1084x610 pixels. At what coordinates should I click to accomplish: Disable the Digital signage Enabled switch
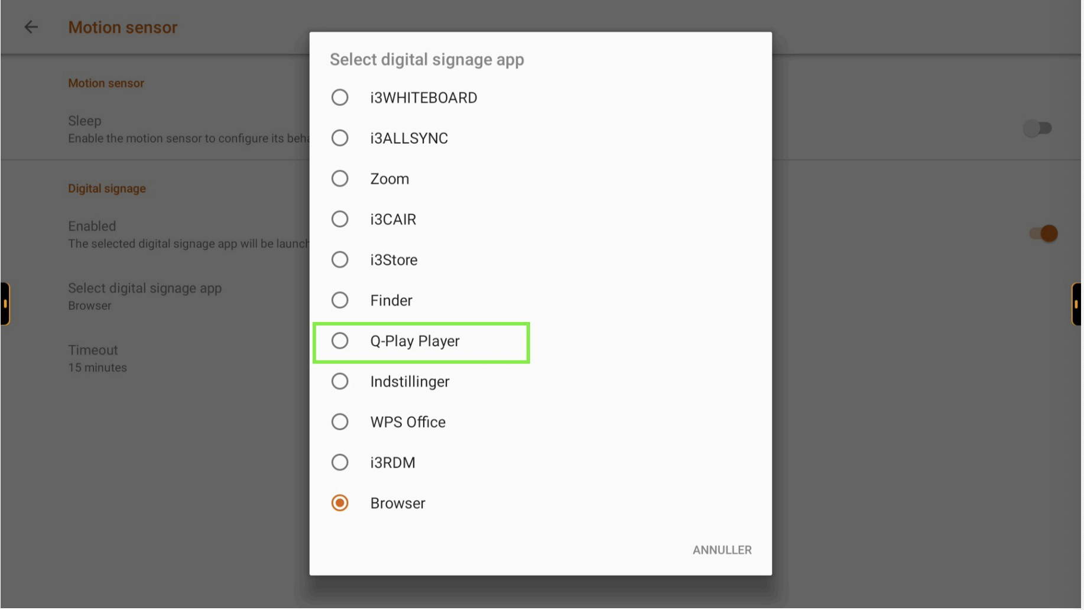1044,234
